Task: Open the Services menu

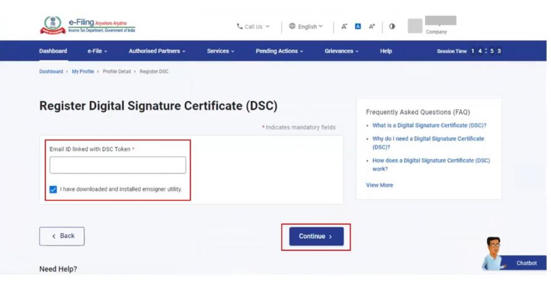Action: tap(220, 51)
